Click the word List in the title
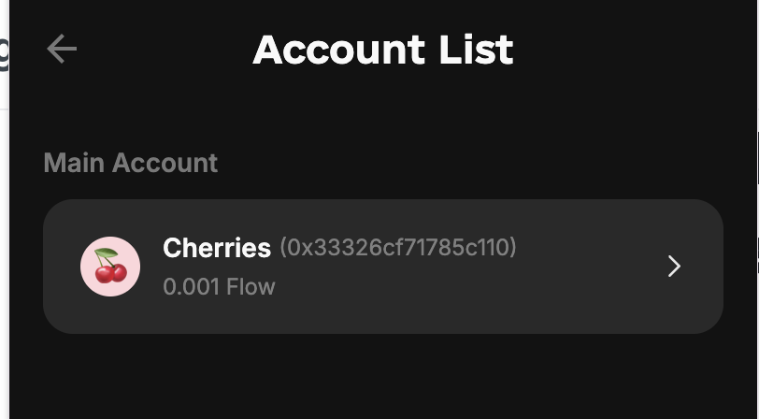Screen dimensions: 759x419 pos(477,50)
